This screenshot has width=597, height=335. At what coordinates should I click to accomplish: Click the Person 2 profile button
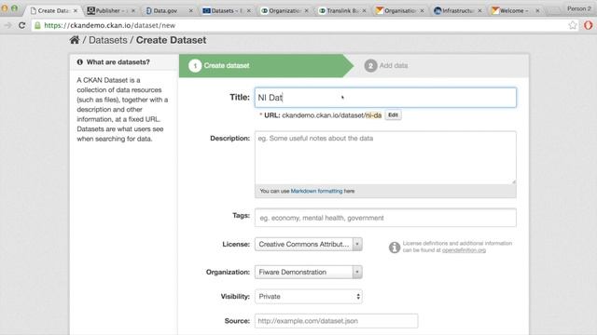click(578, 8)
